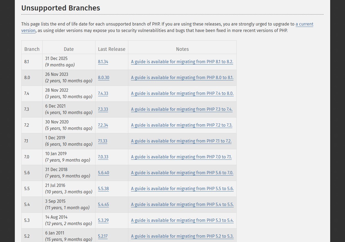Viewport: 345px width, 242px height.
Task: Open the 8.0.30 release link
Action: click(103, 78)
